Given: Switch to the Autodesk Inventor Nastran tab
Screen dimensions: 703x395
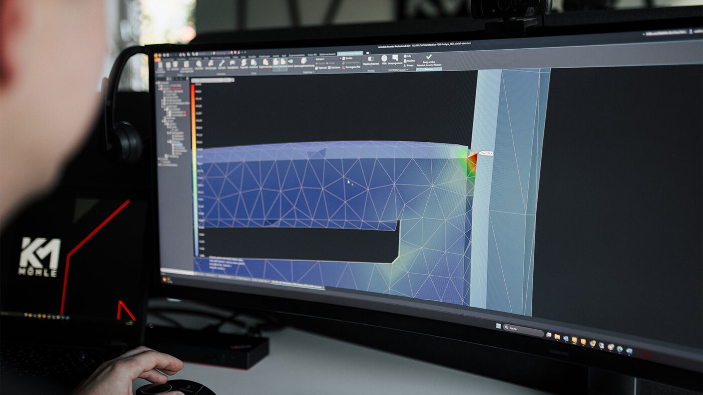Looking at the screenshot, I should [350, 53].
